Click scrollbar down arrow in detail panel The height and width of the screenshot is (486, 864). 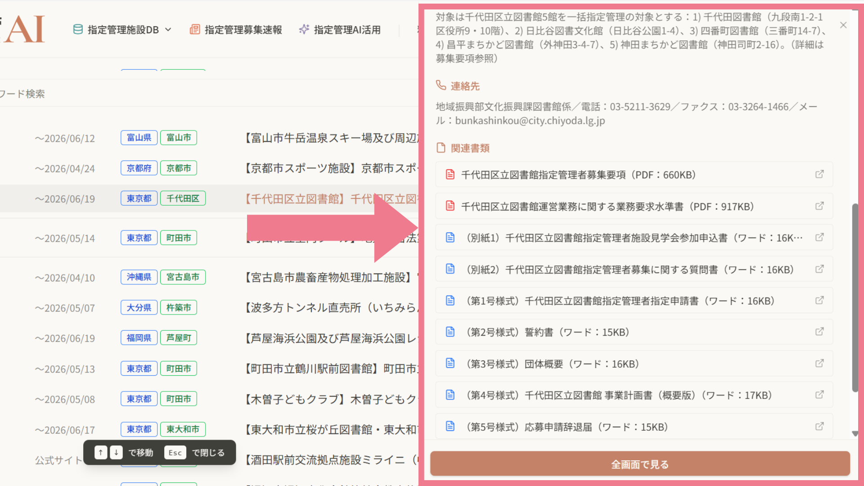pos(855,434)
